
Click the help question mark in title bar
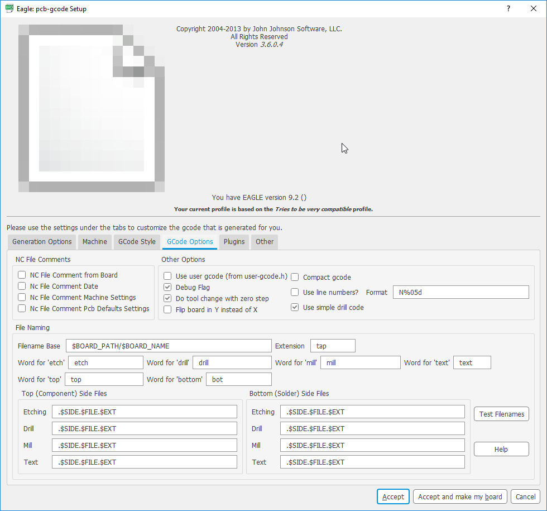click(508, 9)
